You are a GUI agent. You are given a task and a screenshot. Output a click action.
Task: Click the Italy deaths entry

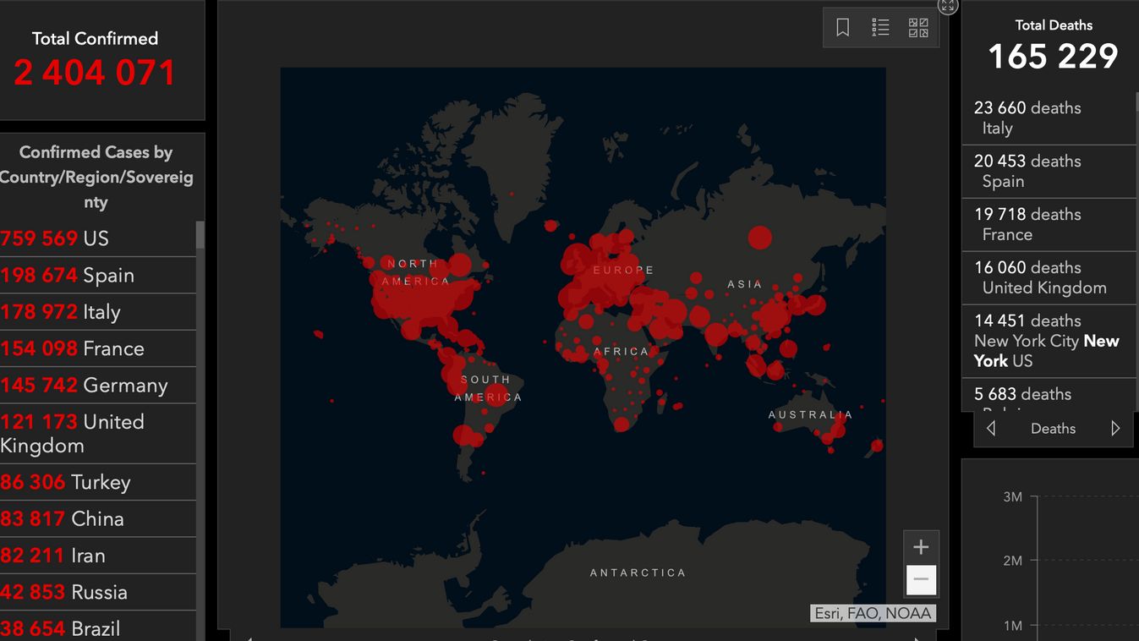[x=1049, y=118]
